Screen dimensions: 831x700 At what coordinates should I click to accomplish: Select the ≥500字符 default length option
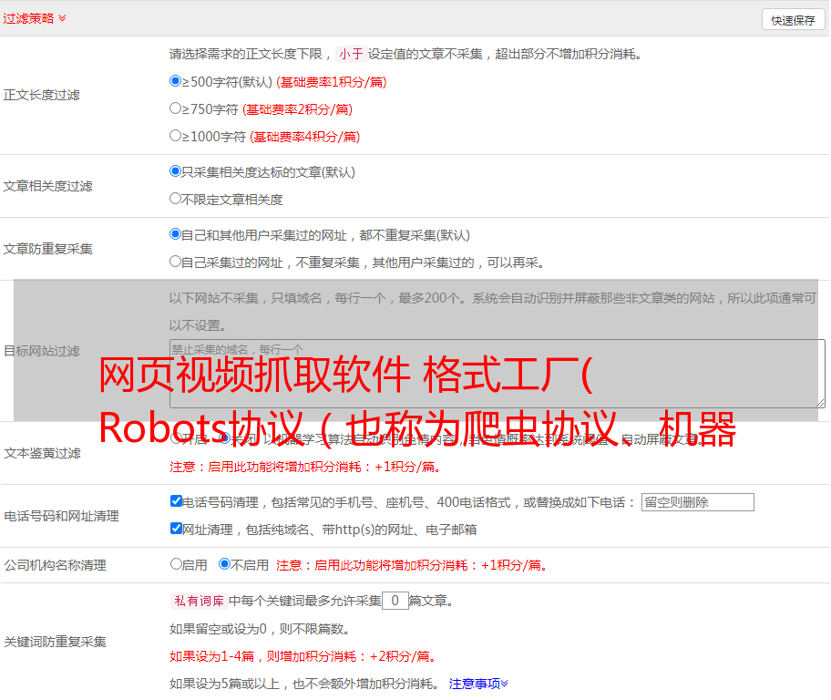click(176, 81)
